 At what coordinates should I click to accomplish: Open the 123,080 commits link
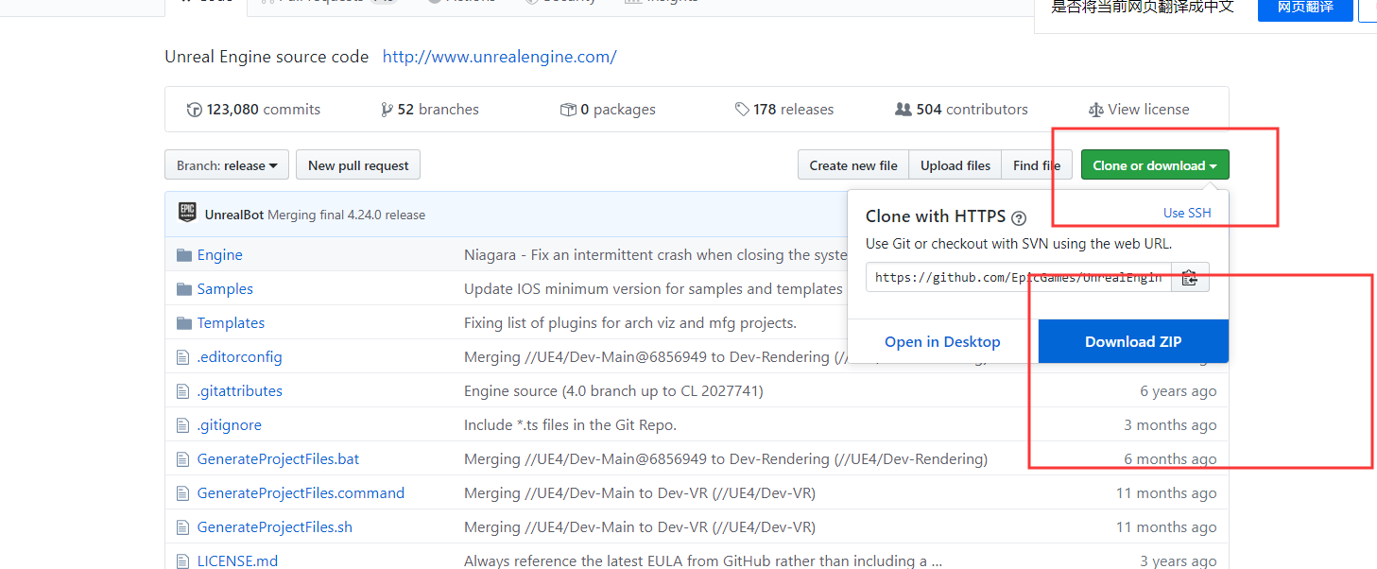tap(253, 110)
